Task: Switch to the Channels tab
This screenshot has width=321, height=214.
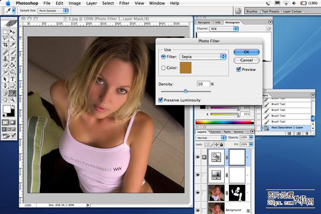Action: [215, 132]
